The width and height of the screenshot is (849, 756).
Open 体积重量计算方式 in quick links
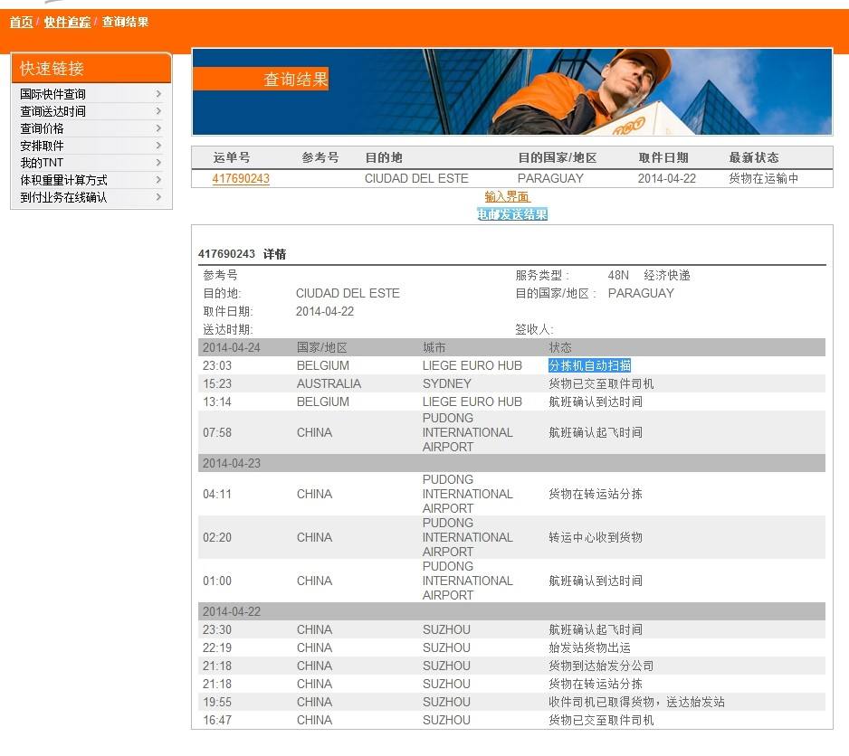click(x=63, y=180)
